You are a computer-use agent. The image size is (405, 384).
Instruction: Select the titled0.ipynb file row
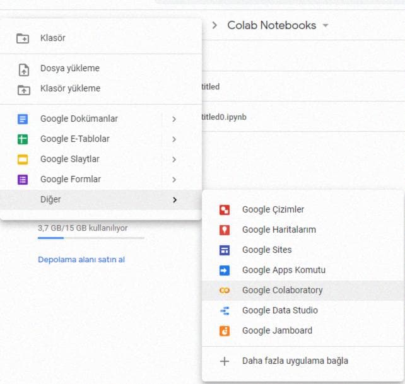click(x=303, y=117)
